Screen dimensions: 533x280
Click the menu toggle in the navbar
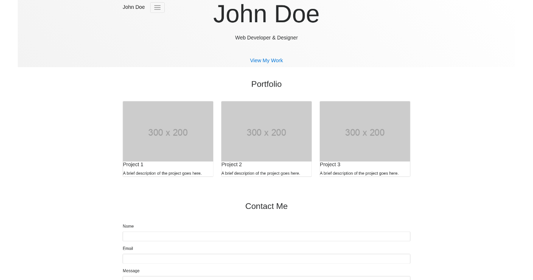157,7
